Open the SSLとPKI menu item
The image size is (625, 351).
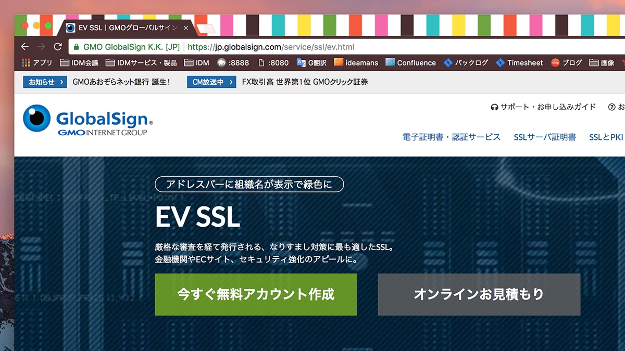(606, 137)
